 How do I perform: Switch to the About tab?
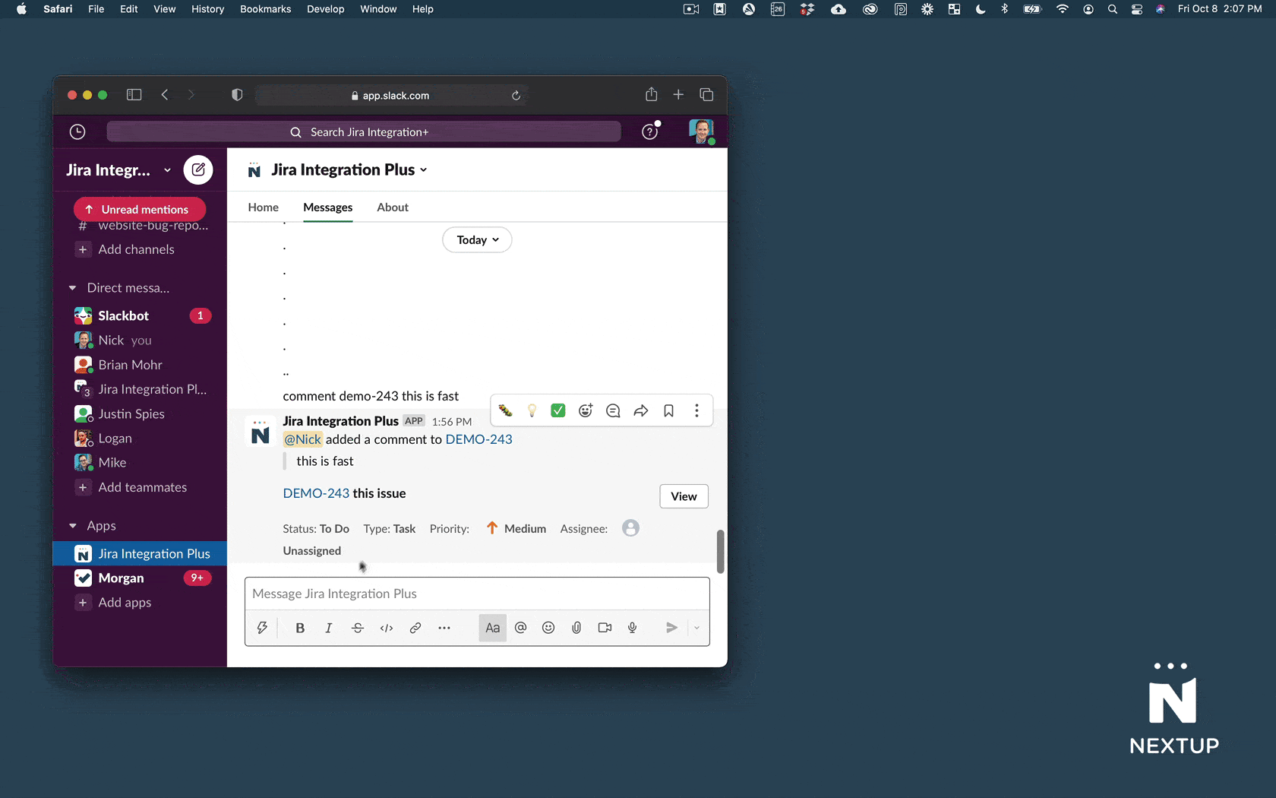[x=393, y=207]
